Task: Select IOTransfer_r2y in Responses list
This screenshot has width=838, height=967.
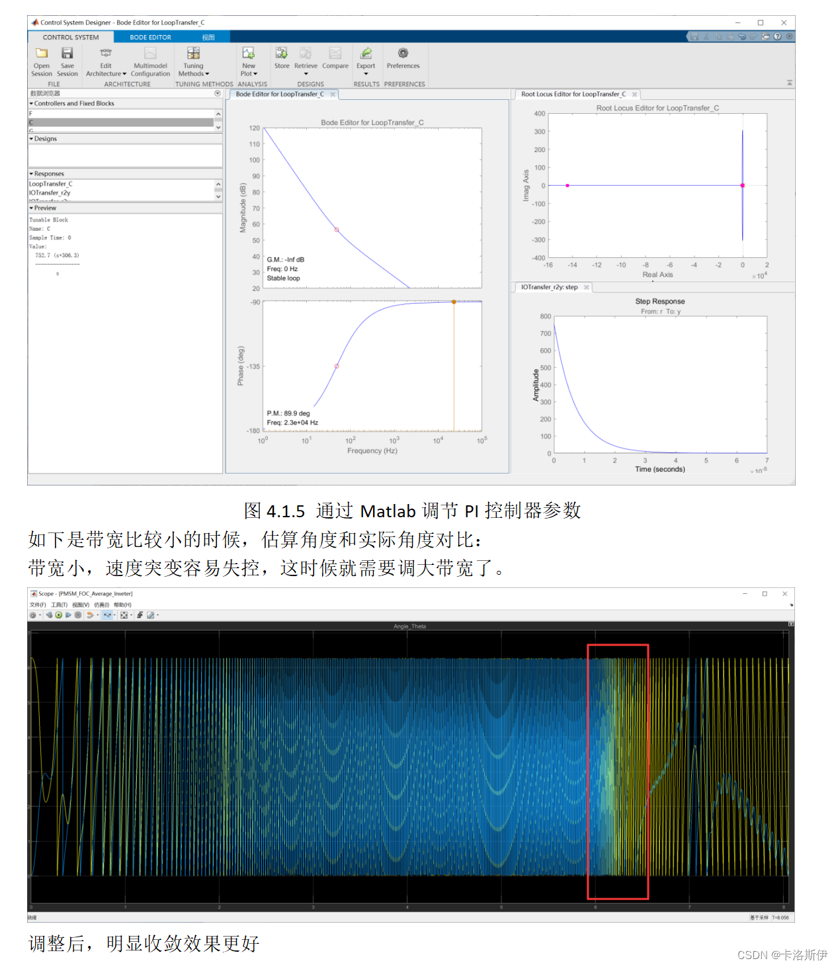Action: tap(121, 192)
